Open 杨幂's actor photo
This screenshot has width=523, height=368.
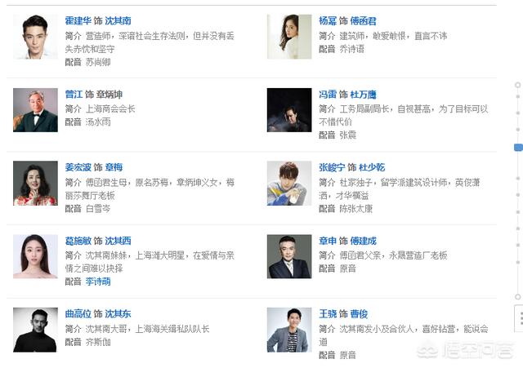click(x=289, y=37)
